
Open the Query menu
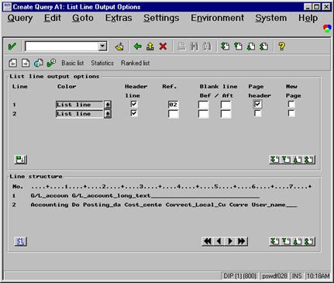(20, 18)
